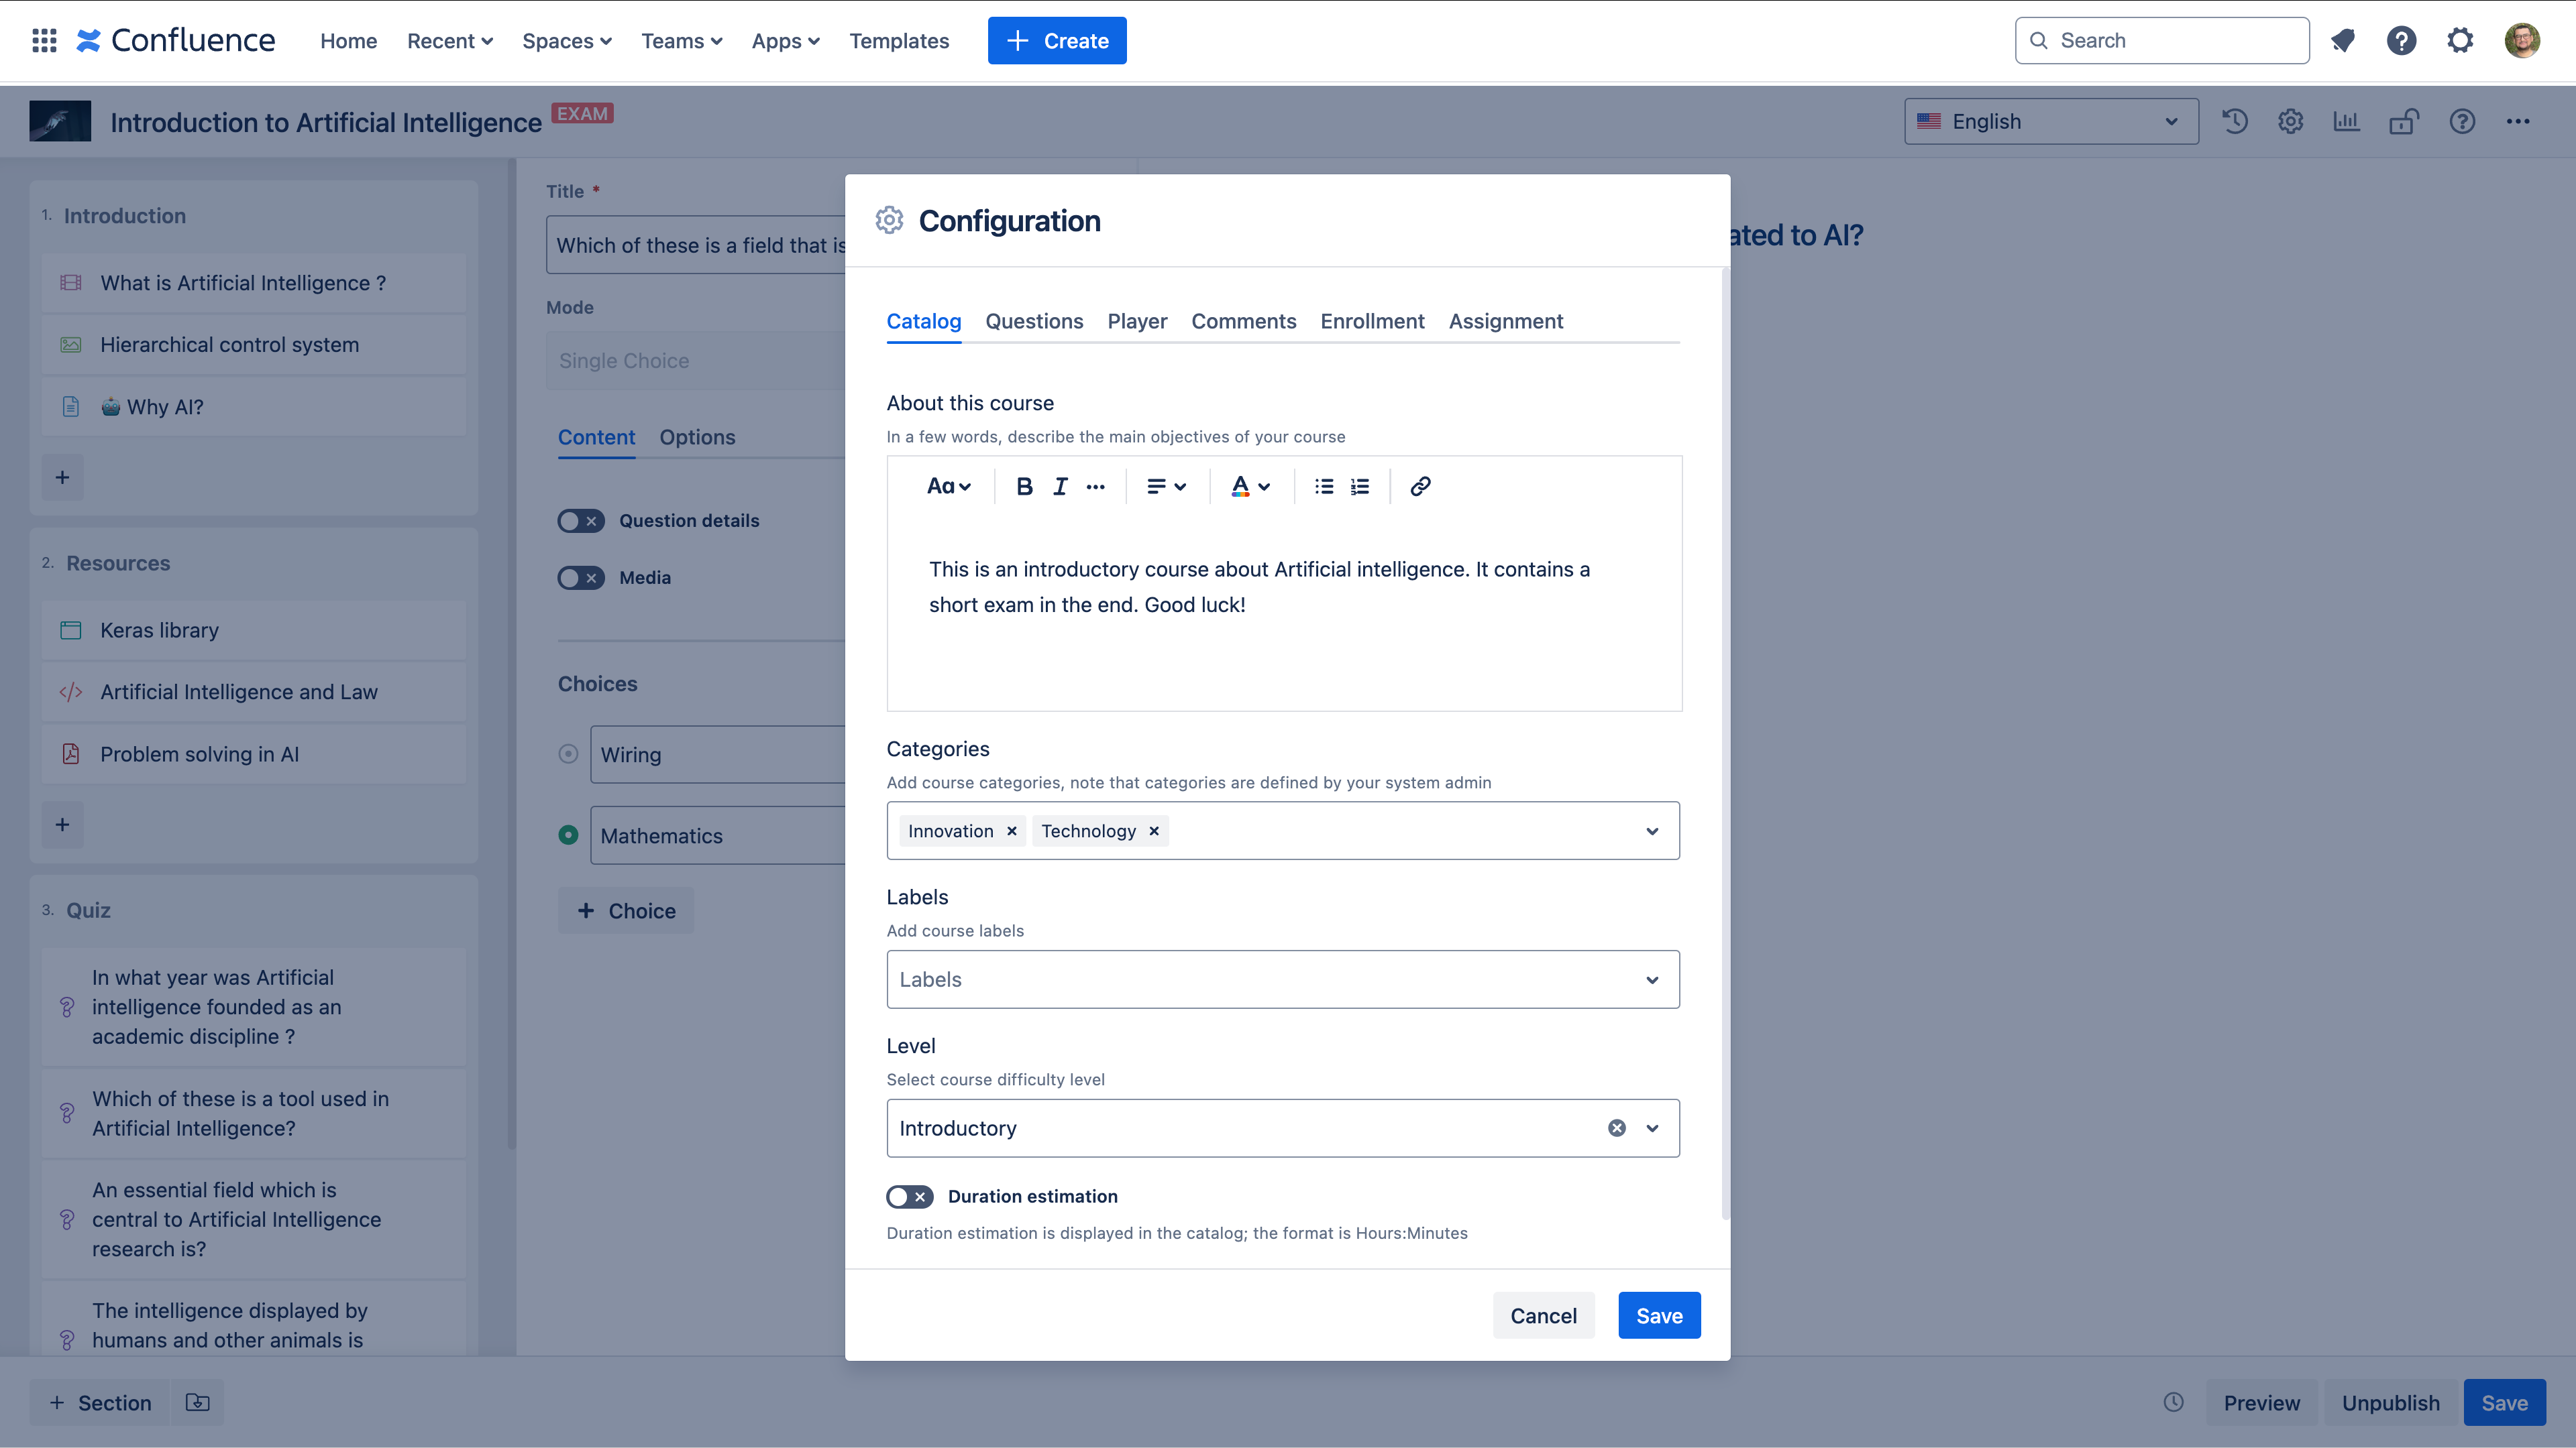Open the English language selector
The width and height of the screenshot is (2576, 1448).
pyautogui.click(x=2051, y=122)
